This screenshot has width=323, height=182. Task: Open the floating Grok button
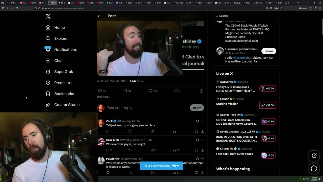[x=314, y=156]
